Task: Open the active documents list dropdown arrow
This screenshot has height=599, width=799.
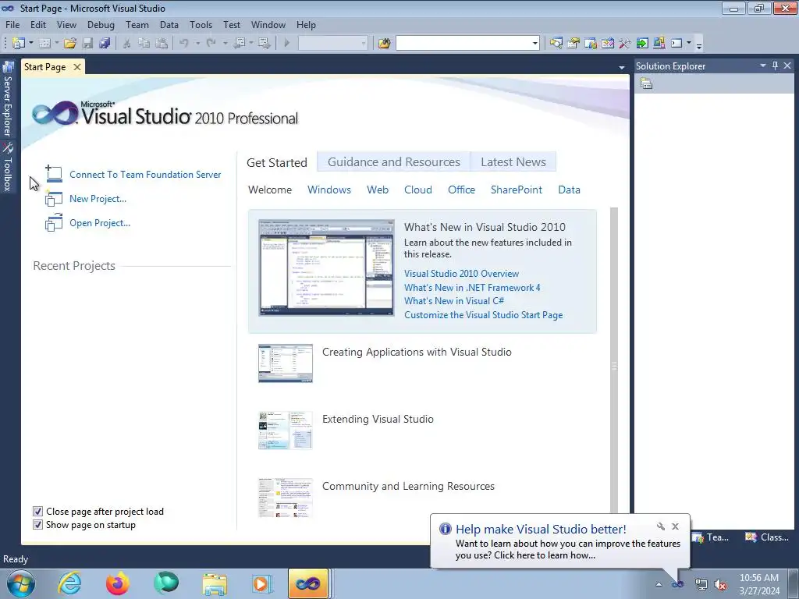Action: (x=622, y=67)
